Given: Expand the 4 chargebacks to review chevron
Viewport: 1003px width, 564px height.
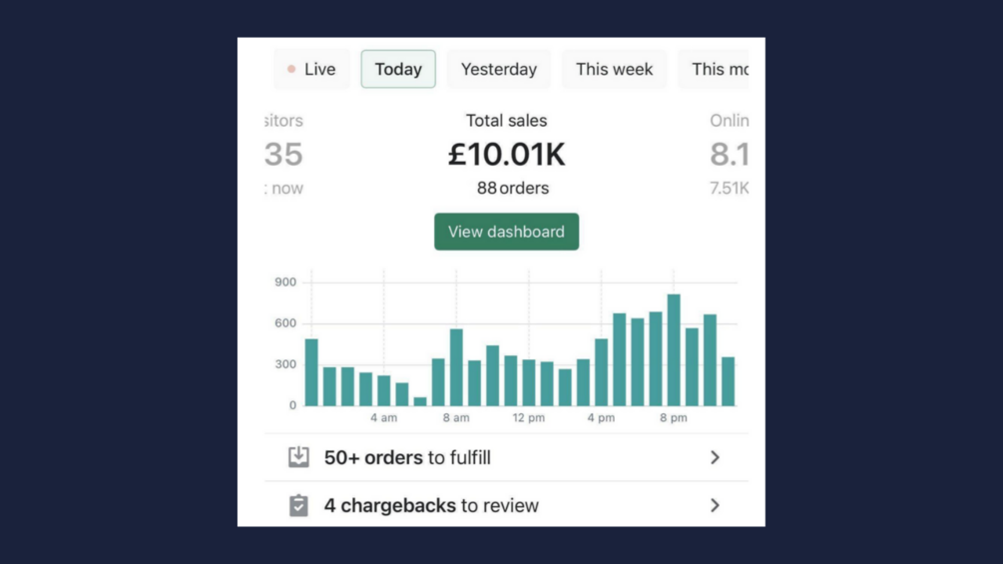Looking at the screenshot, I should (715, 505).
